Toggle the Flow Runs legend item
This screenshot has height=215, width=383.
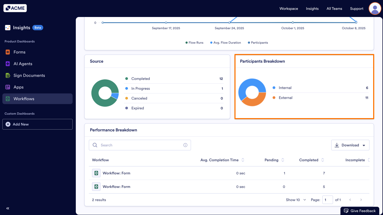point(194,42)
